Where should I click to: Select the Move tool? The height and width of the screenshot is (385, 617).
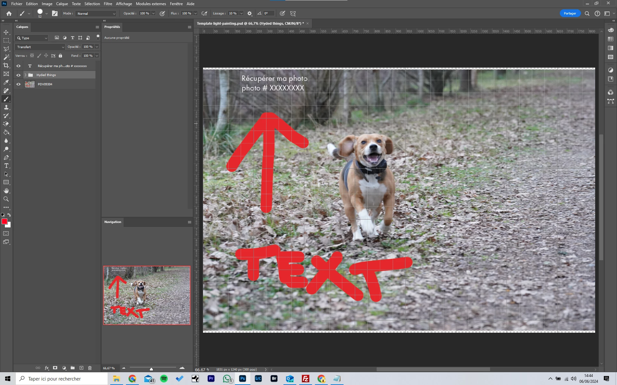tap(6, 32)
